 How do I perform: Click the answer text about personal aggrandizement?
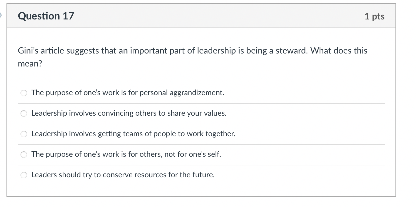tap(128, 93)
